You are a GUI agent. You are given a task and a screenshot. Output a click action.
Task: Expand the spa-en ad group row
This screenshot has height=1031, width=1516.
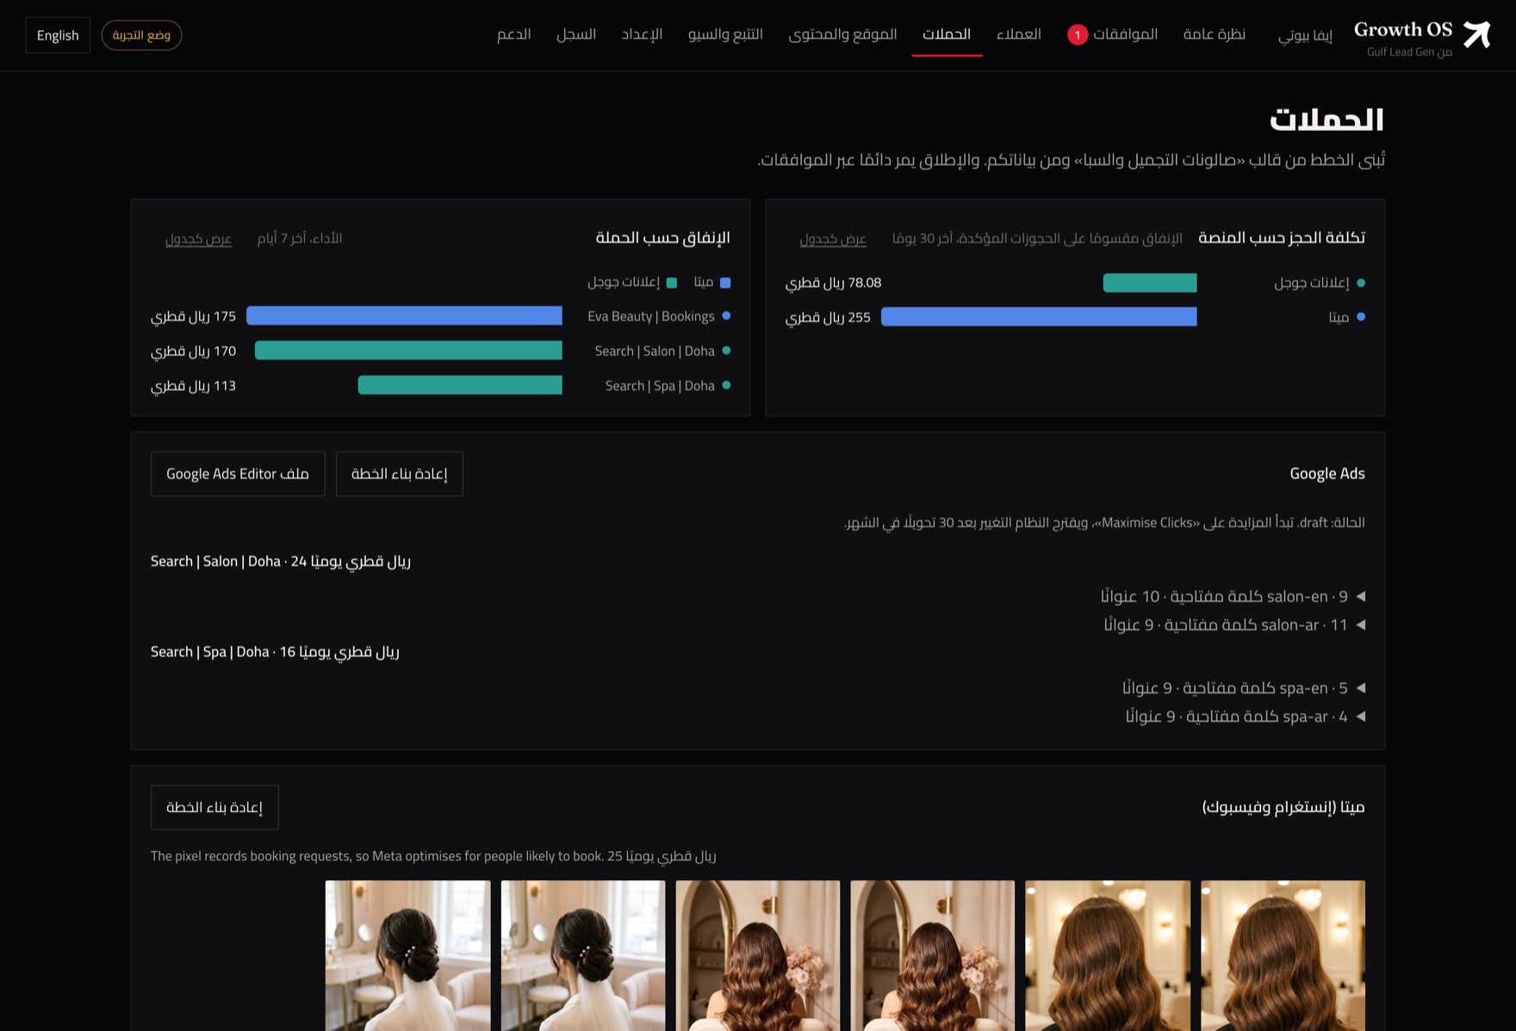(1244, 687)
